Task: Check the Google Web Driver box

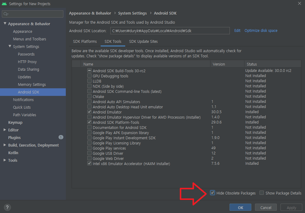Action: (89, 158)
